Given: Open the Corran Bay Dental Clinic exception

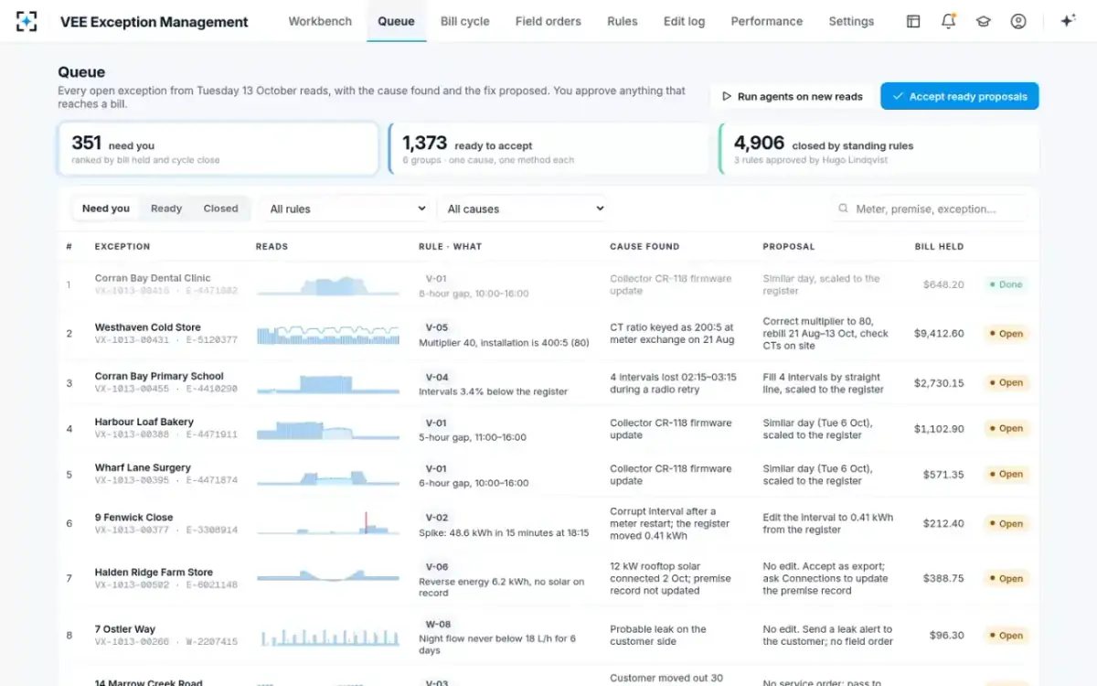Looking at the screenshot, I should click(x=153, y=278).
